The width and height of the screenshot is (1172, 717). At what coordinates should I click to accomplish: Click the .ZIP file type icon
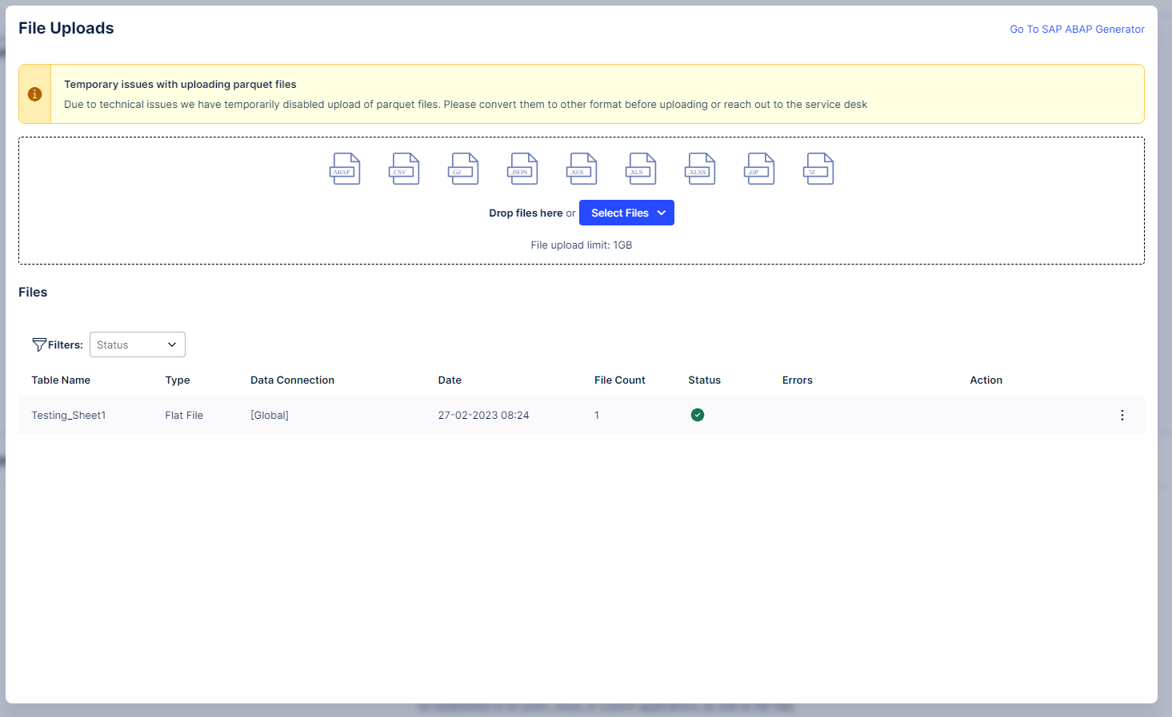click(759, 169)
